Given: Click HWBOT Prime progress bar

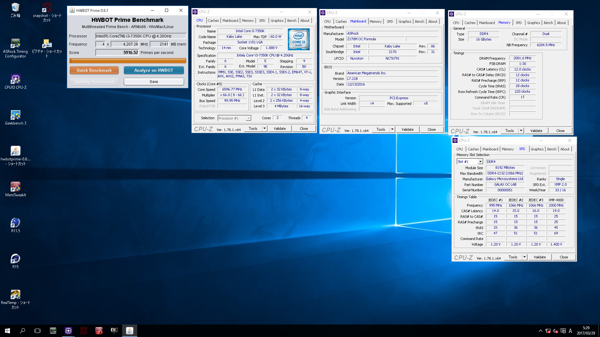Looking at the screenshot, I should pos(128,61).
